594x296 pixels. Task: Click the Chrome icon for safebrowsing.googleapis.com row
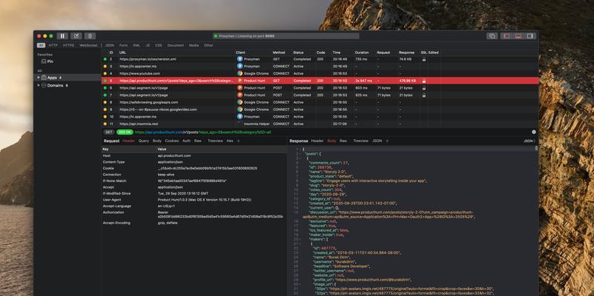(x=240, y=102)
